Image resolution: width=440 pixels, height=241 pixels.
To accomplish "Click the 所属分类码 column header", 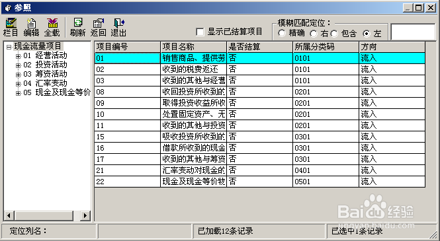I will (326, 47).
